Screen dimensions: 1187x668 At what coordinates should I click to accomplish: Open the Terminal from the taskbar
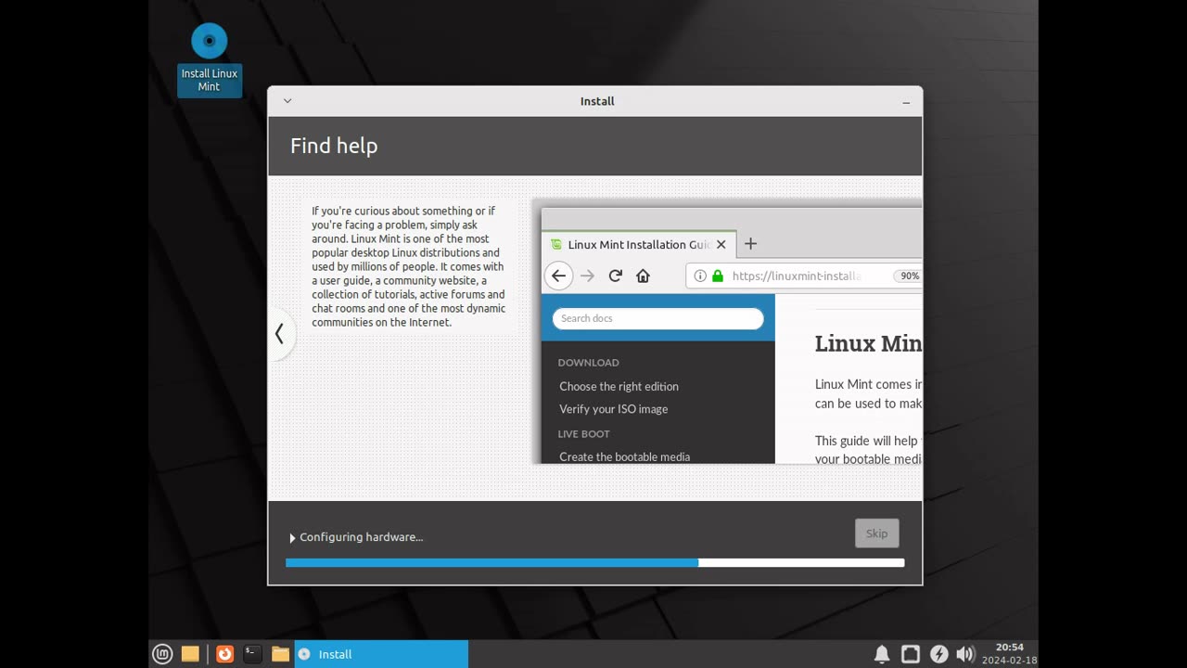(251, 654)
